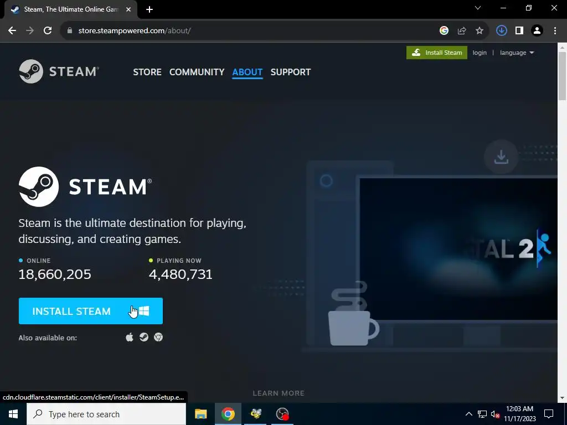
Task: Select the ABOUT menu item
Action: [248, 72]
